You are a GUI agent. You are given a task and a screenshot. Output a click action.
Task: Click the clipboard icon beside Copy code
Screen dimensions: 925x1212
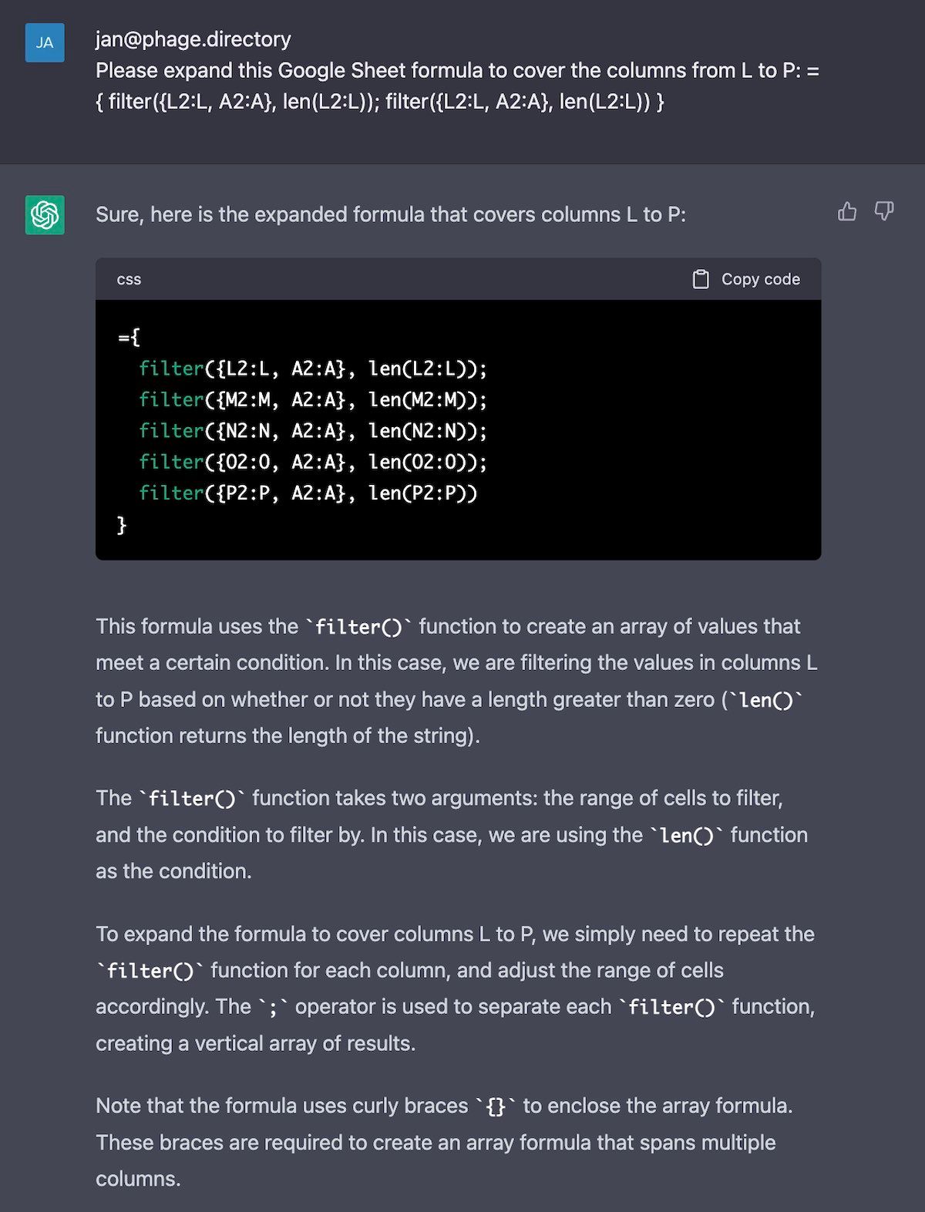point(701,279)
